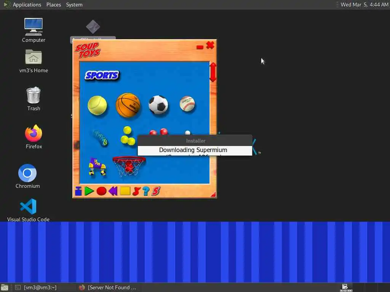This screenshot has width=390, height=292.
Task: Click the green play triangle button
Action: tap(89, 191)
